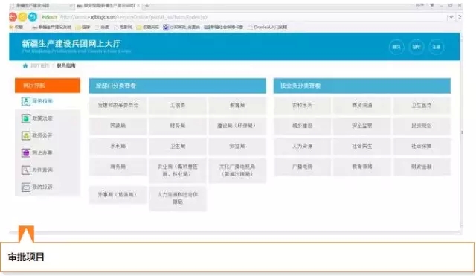This screenshot has width=476, height=276.
Task: Click the 登录 round button in header
Action: (x=416, y=47)
